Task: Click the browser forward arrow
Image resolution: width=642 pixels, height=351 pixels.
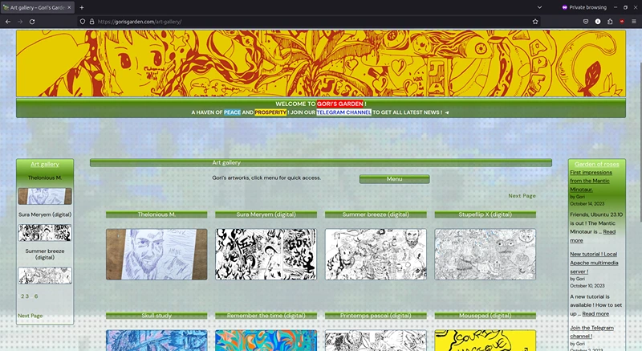Action: (20, 22)
